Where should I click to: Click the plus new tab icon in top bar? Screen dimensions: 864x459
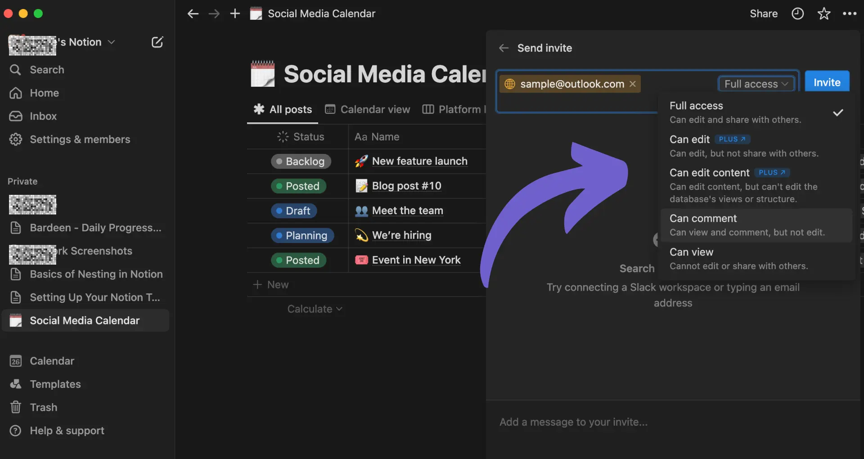pos(235,13)
